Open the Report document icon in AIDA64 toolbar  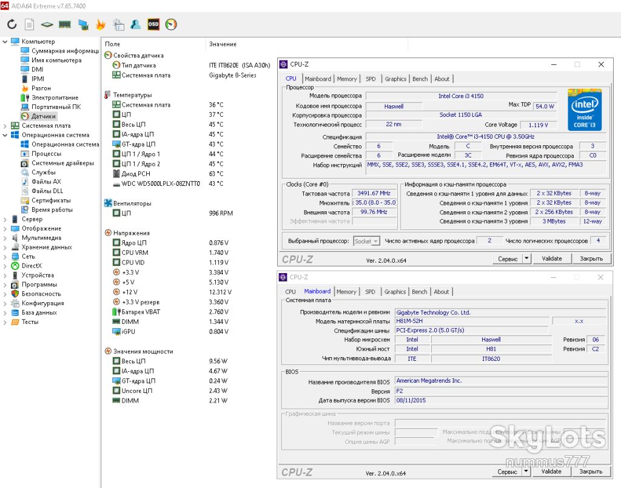coord(29,24)
